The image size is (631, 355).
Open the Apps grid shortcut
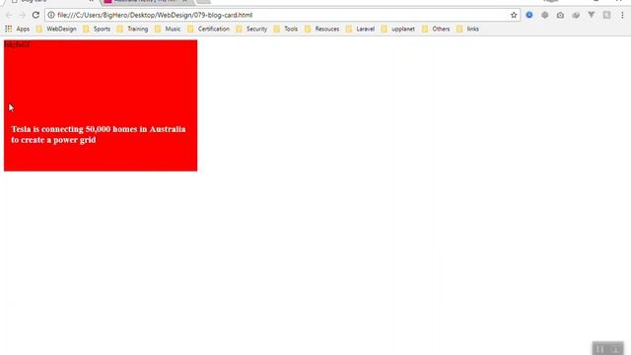[18, 29]
